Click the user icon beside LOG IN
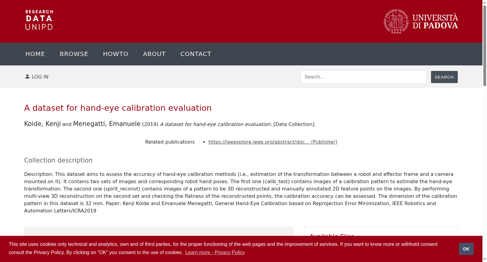487x262 pixels. tap(27, 77)
